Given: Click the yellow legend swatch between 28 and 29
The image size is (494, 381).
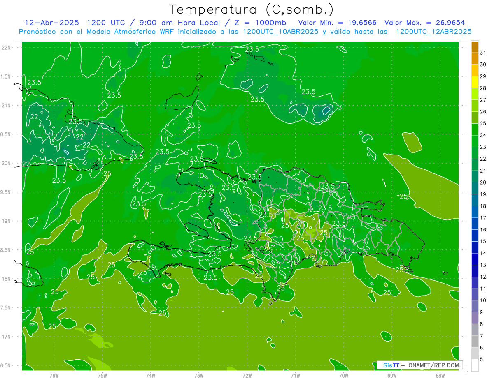Looking at the screenshot, I should point(475,82).
